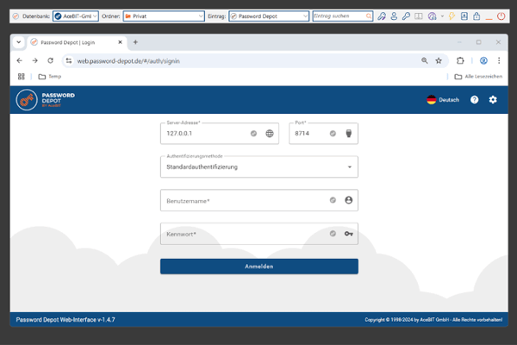Screen dimensions: 517x345
Task: Open the browser profile icon
Action: (x=483, y=60)
